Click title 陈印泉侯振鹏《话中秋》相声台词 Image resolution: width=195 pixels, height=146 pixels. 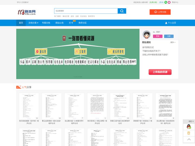click(x=29, y=122)
